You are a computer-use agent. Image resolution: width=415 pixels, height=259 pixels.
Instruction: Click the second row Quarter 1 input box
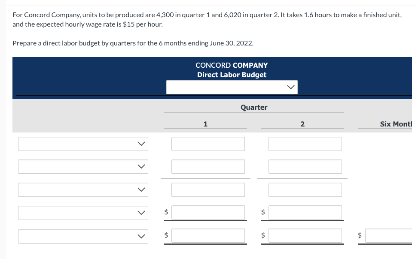tap(208, 166)
